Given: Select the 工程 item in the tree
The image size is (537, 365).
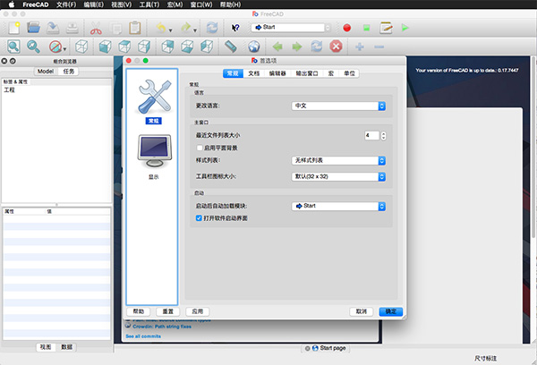Looking at the screenshot, I should [9, 90].
